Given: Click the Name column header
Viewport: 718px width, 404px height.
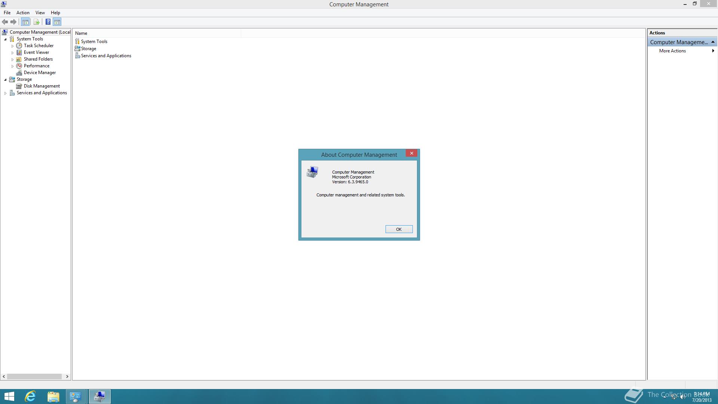Looking at the screenshot, I should (157, 33).
